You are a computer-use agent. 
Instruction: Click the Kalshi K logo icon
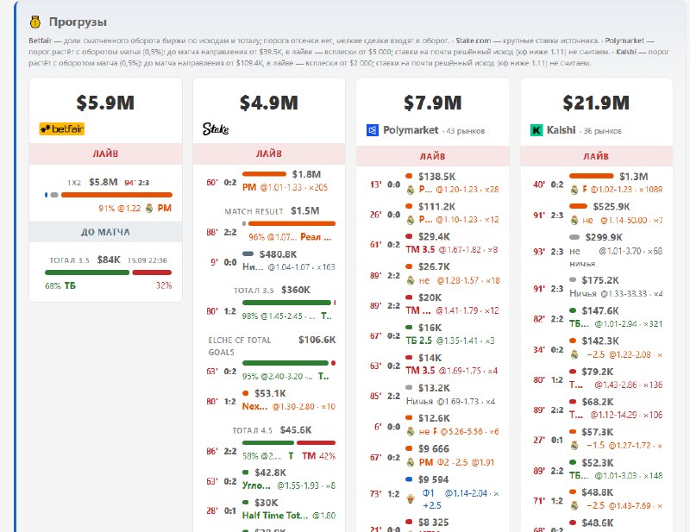(x=536, y=130)
